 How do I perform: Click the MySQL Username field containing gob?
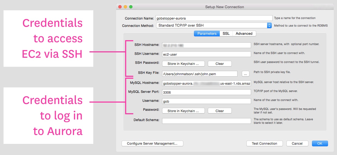click(x=206, y=101)
